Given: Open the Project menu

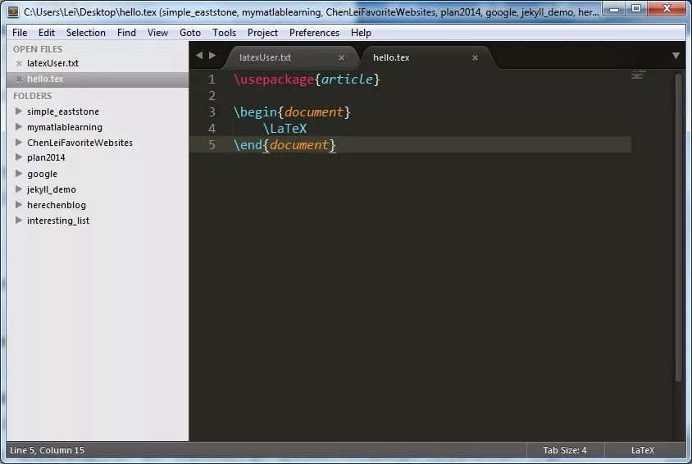Looking at the screenshot, I should [262, 33].
